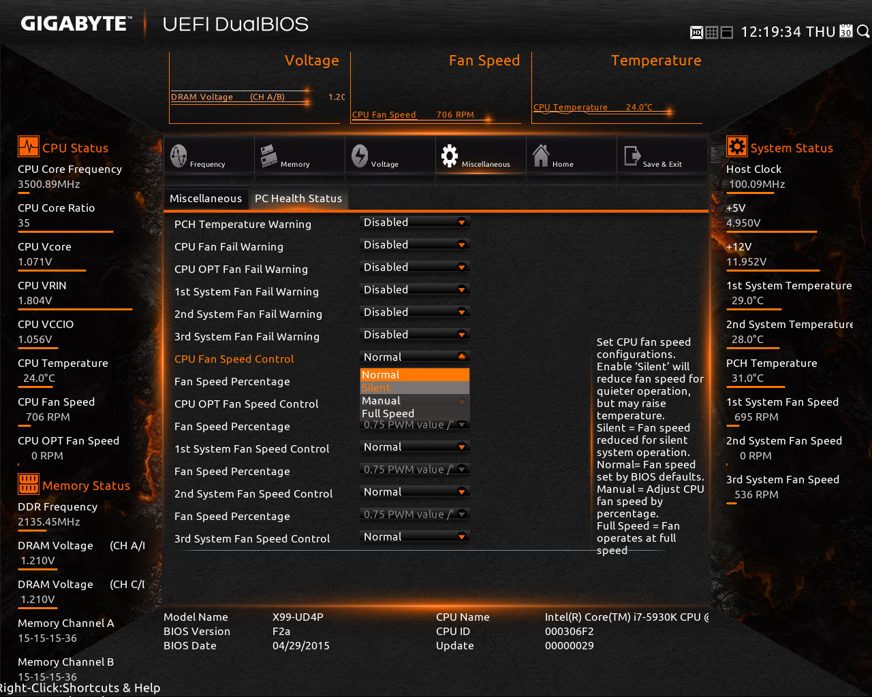Image resolution: width=872 pixels, height=697 pixels.
Task: Open PWM value dropdown under 2nd System Fan
Action: coord(415,515)
